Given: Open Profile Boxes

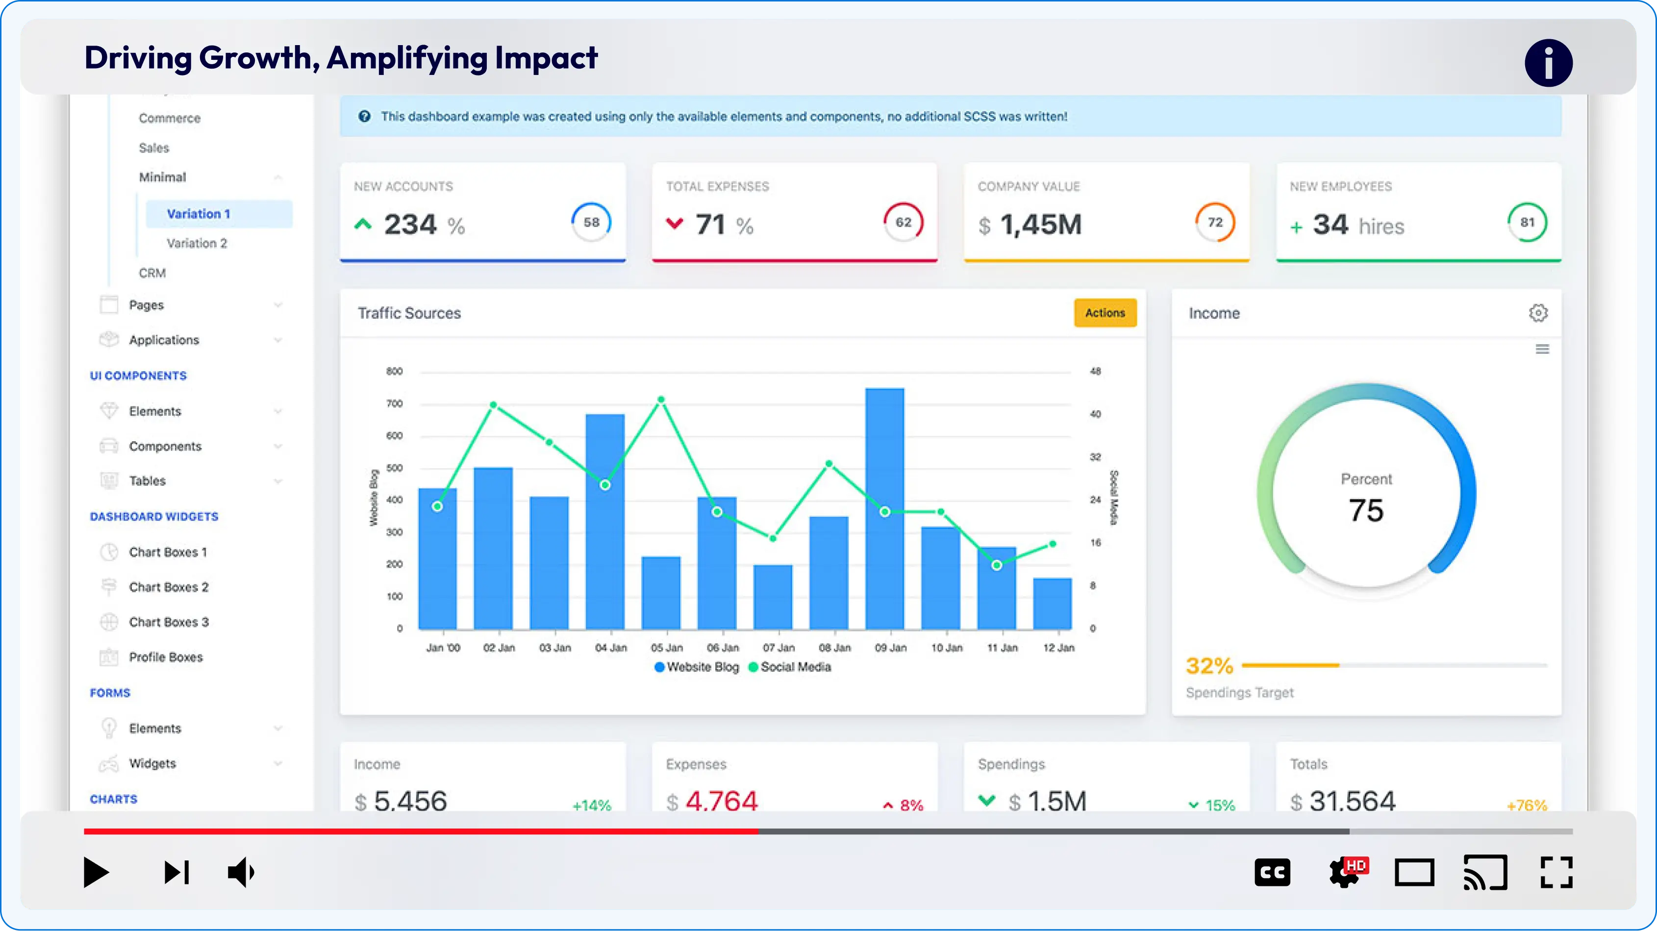Looking at the screenshot, I should [166, 657].
